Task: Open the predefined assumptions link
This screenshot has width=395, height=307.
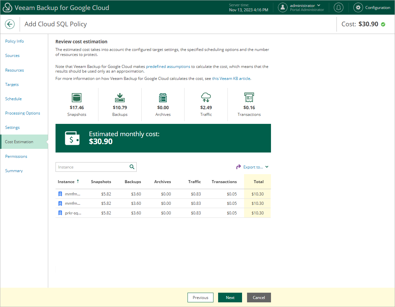Action: click(168, 67)
